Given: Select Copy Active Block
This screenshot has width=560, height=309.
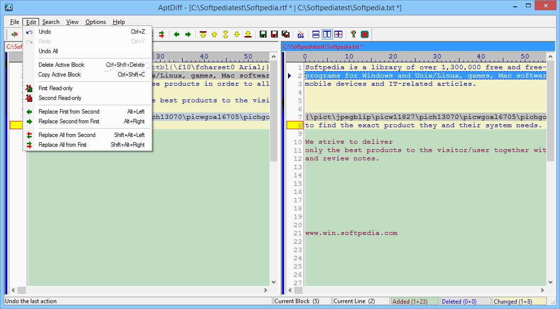Looking at the screenshot, I should pyautogui.click(x=87, y=75).
